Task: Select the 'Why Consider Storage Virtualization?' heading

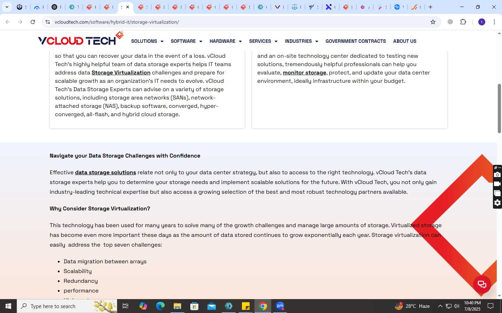Action: 100,209
